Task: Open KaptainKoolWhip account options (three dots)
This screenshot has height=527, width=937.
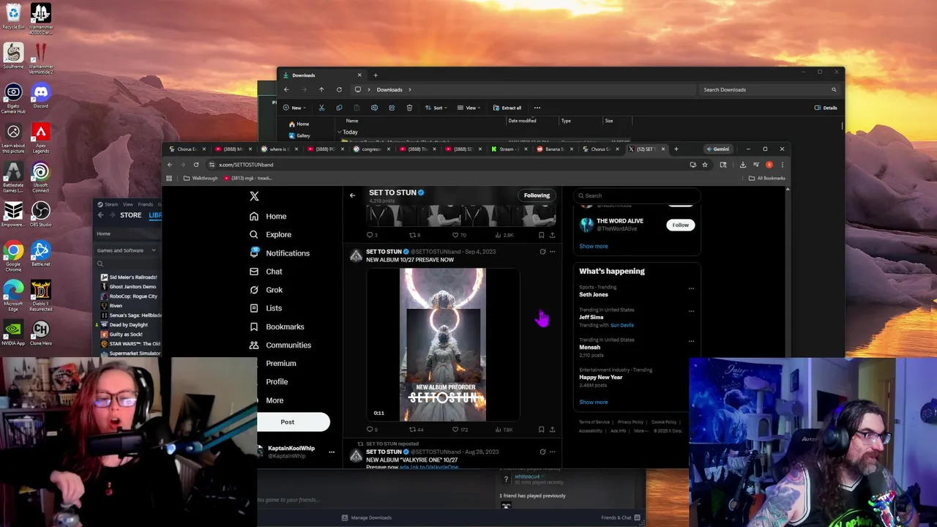Action: [x=332, y=452]
